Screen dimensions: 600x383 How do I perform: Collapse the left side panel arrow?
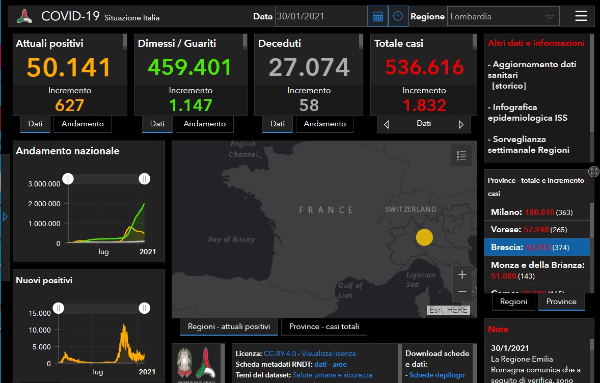tap(5, 217)
